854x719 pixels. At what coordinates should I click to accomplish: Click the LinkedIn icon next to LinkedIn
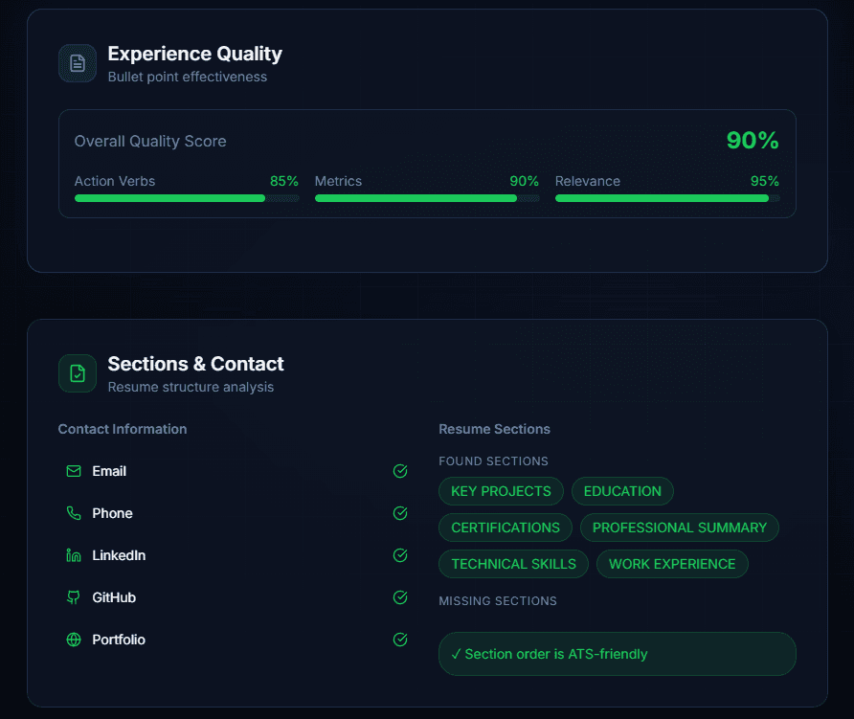pos(73,555)
